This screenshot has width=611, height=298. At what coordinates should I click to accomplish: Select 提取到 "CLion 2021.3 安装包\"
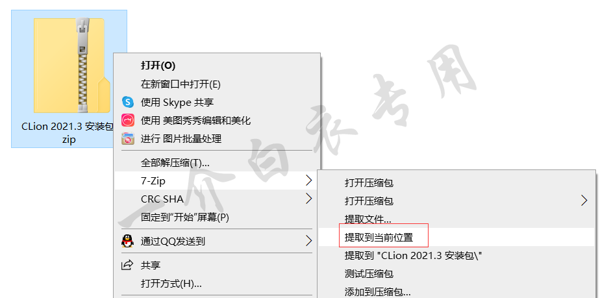pyautogui.click(x=414, y=256)
